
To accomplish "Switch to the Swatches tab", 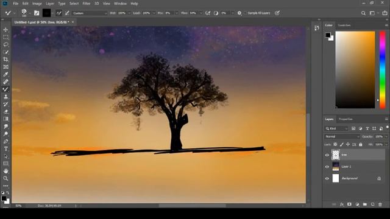I will pos(344,26).
